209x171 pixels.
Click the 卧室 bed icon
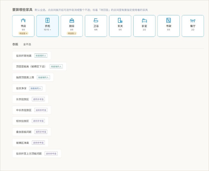(144, 20)
